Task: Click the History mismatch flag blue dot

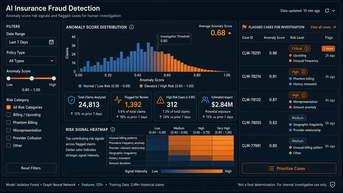Action: point(290,84)
